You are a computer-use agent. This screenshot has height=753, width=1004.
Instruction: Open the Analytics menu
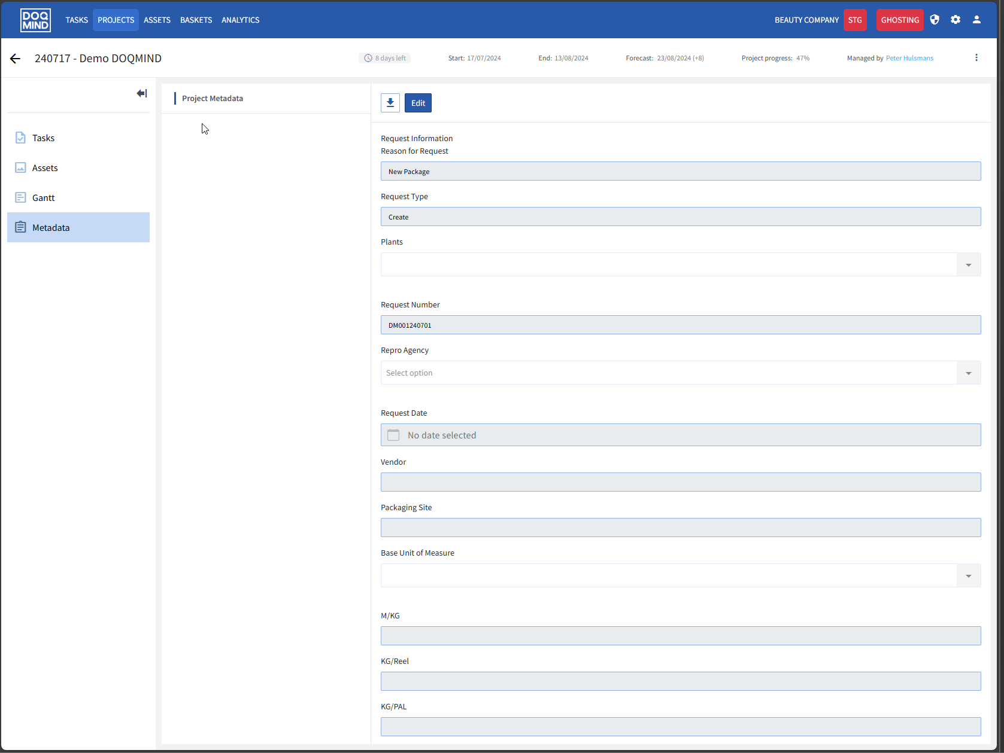(240, 20)
